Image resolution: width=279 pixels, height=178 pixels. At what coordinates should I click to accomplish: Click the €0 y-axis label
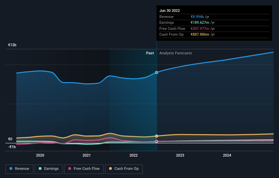pos(10,139)
